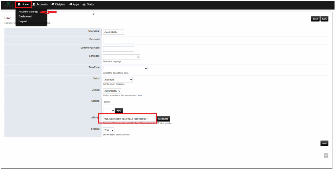The height and width of the screenshot is (169, 336).
Task: Click the top SAVE button
Action: pyautogui.click(x=325, y=19)
